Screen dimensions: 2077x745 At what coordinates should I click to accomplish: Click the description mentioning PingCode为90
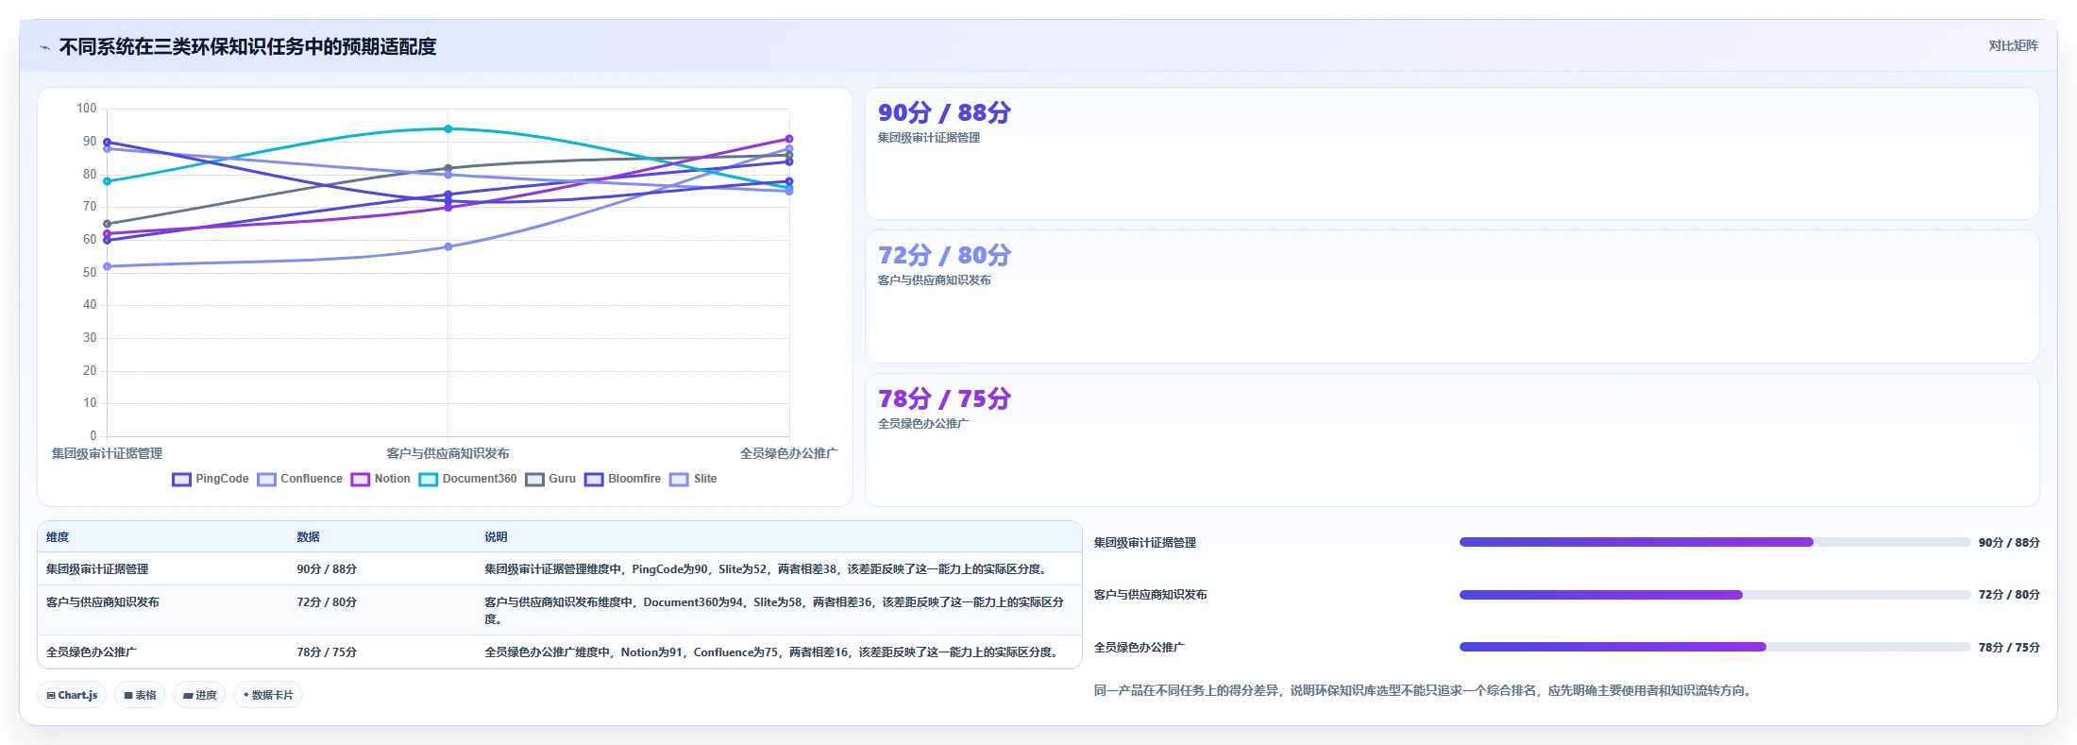(766, 569)
